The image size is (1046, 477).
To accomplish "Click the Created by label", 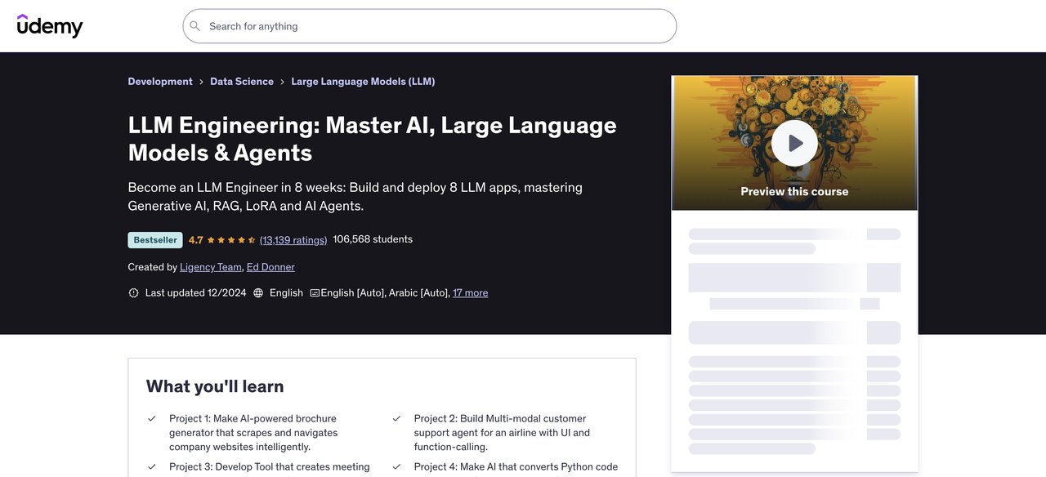I will tap(153, 267).
